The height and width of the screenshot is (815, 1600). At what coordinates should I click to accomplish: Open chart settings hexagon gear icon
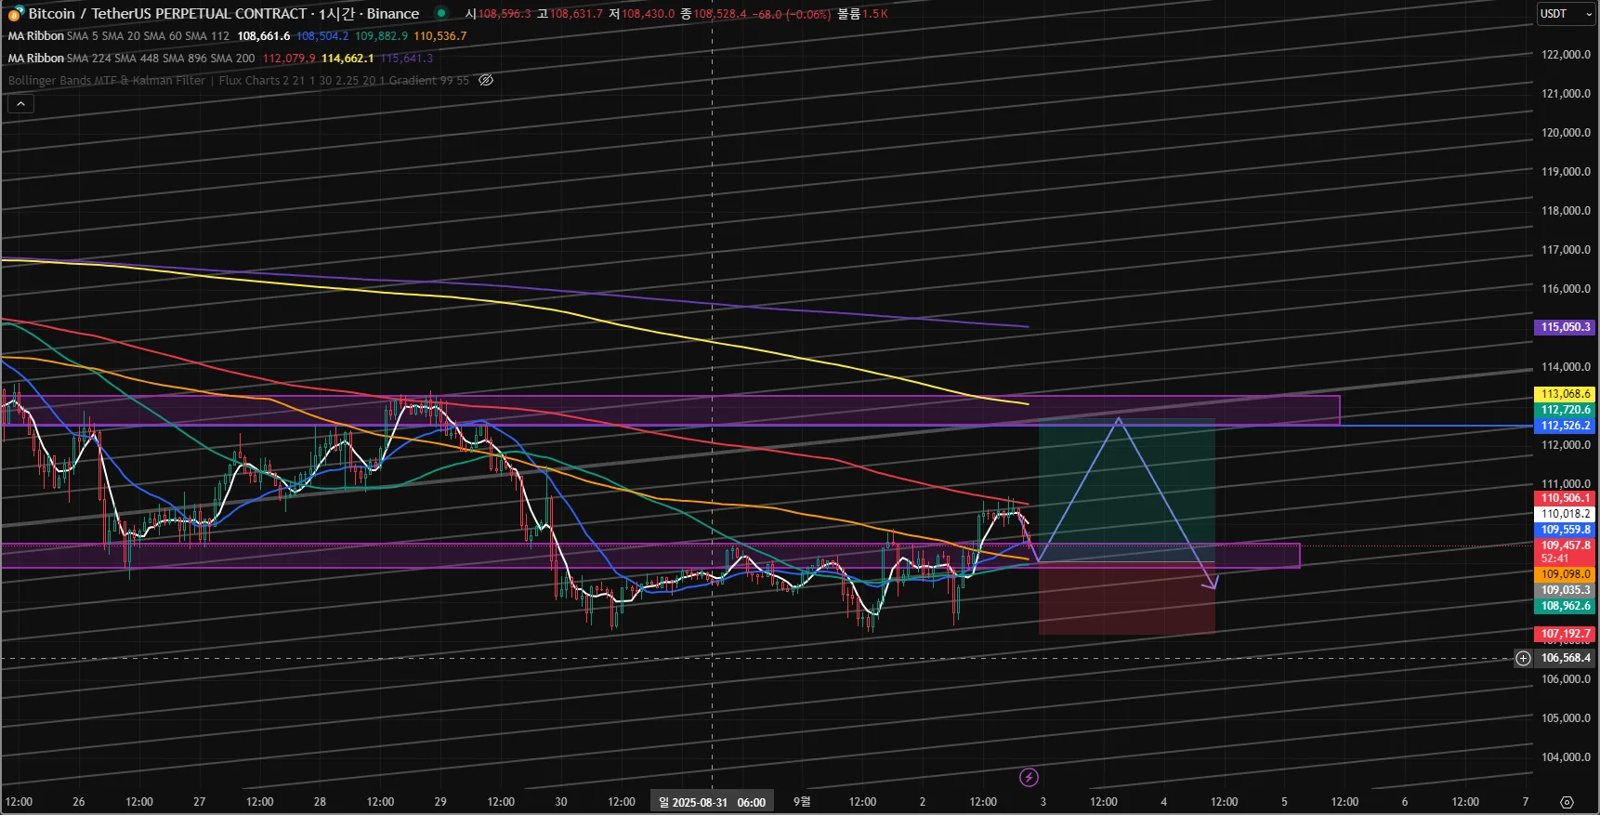[x=1567, y=802]
